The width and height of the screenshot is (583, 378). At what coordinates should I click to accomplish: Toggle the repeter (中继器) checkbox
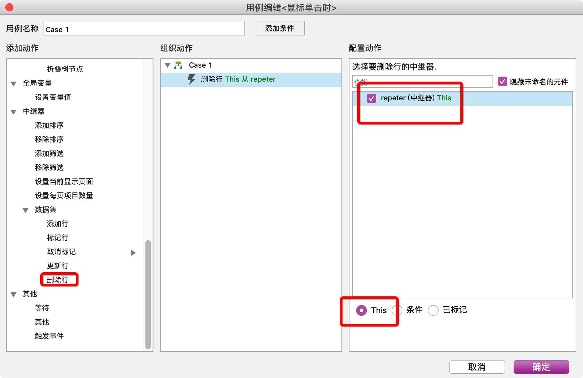pos(372,98)
